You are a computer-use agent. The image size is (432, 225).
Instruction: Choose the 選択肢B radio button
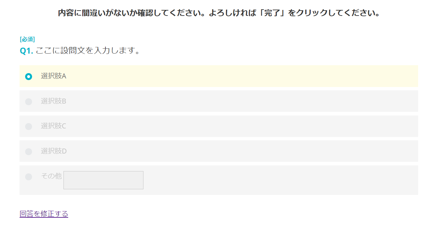29,102
